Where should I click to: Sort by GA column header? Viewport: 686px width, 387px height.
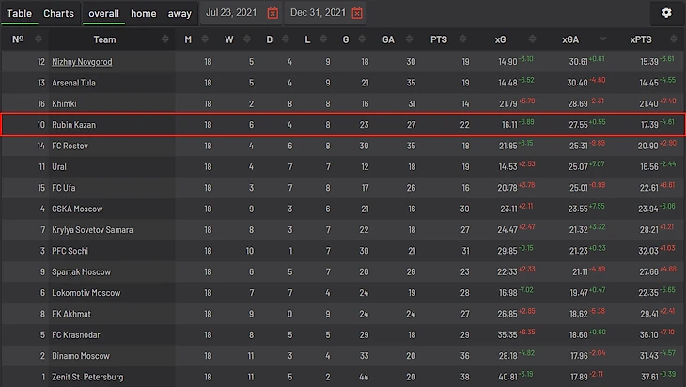click(388, 39)
